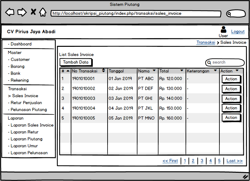Click the magnifier icon in table search field

tap(209, 62)
